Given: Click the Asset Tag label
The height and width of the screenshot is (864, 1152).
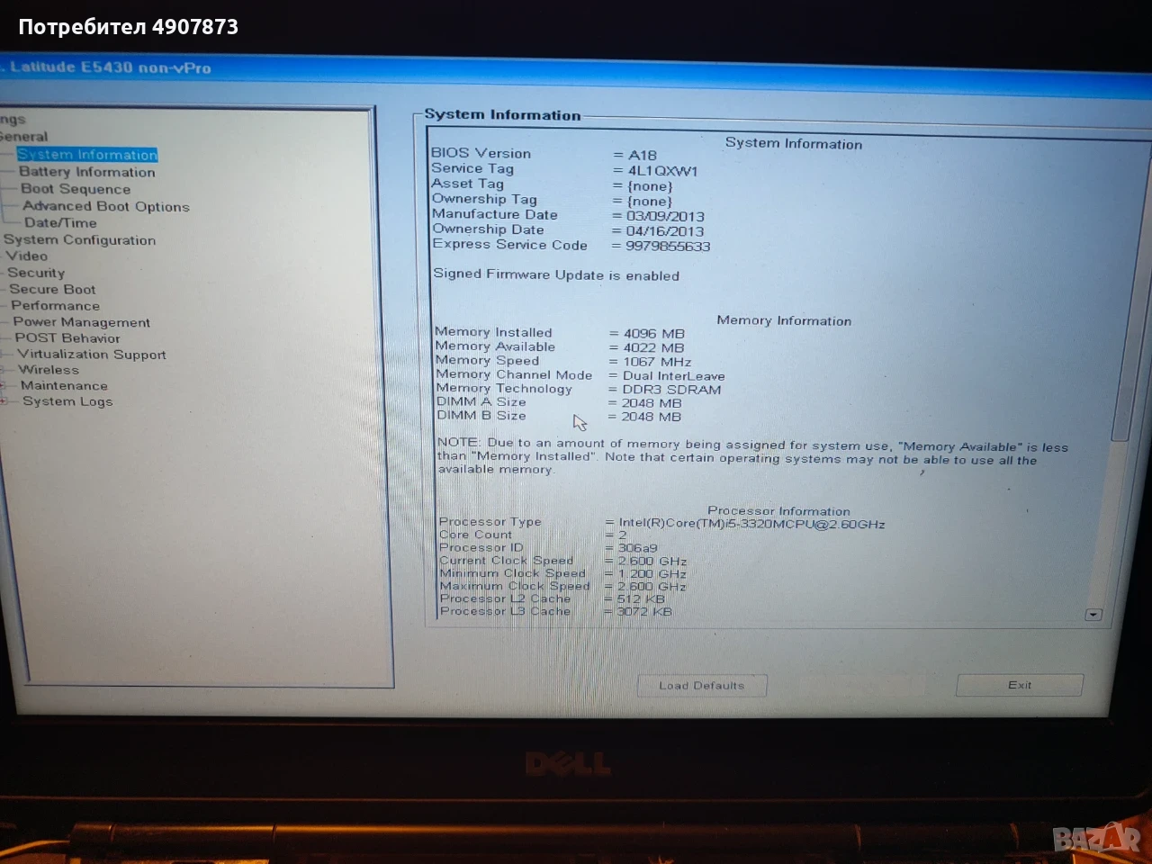Looking at the screenshot, I should click(x=467, y=184).
